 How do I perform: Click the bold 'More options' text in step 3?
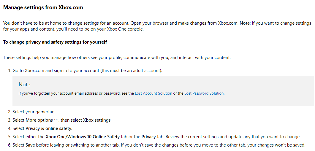[x=39, y=120]
